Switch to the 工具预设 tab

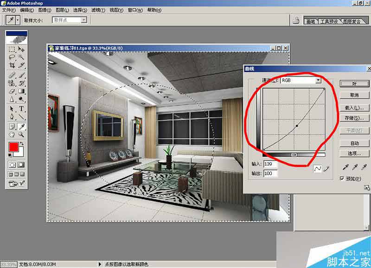[x=329, y=21]
